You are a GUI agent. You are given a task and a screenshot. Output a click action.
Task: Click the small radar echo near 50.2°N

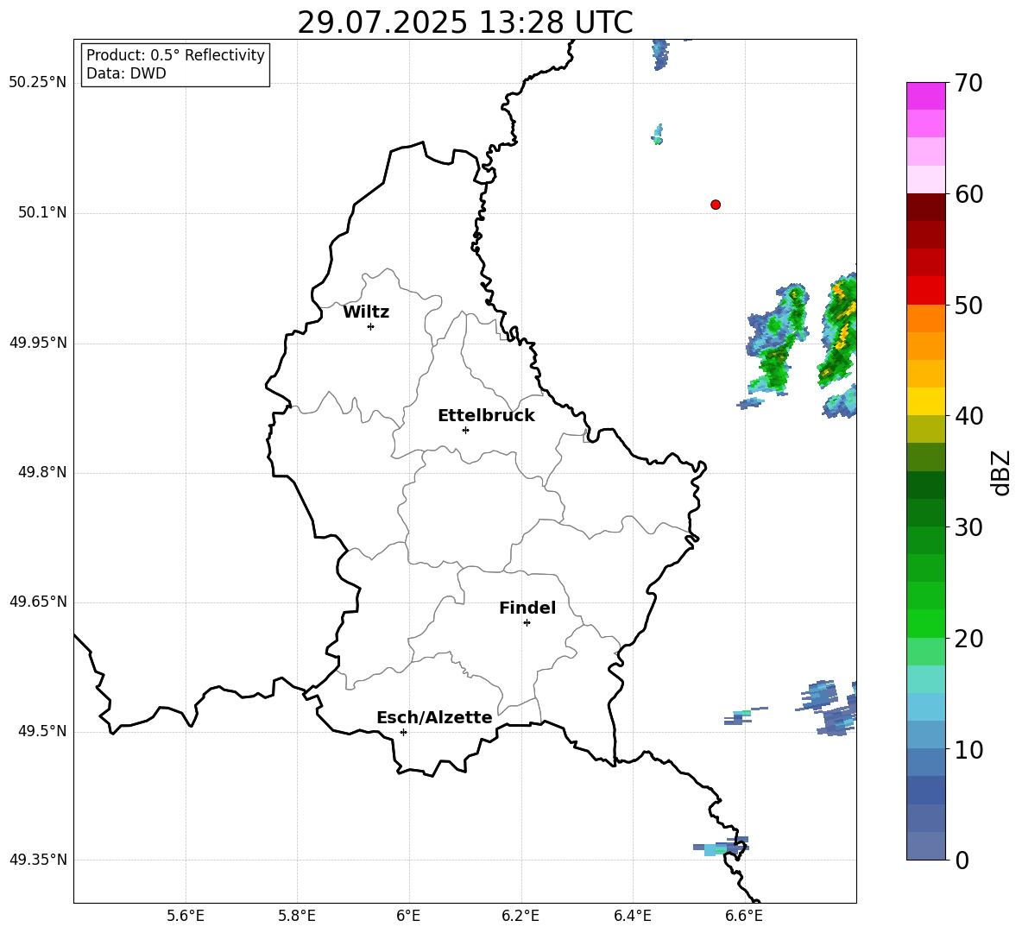(x=658, y=135)
